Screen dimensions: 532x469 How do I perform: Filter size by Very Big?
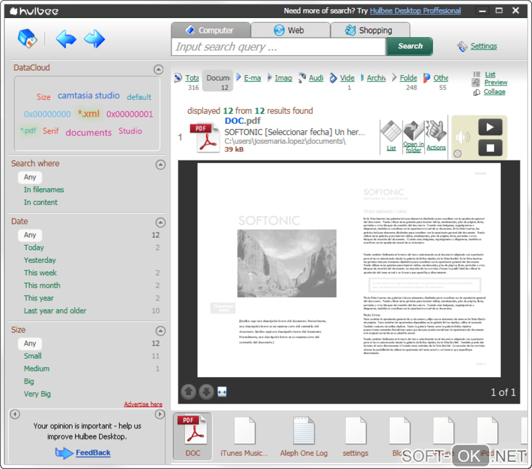pos(38,394)
